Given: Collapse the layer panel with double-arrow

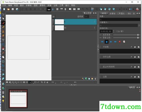Looking at the screenshot, I should tap(53, 17).
